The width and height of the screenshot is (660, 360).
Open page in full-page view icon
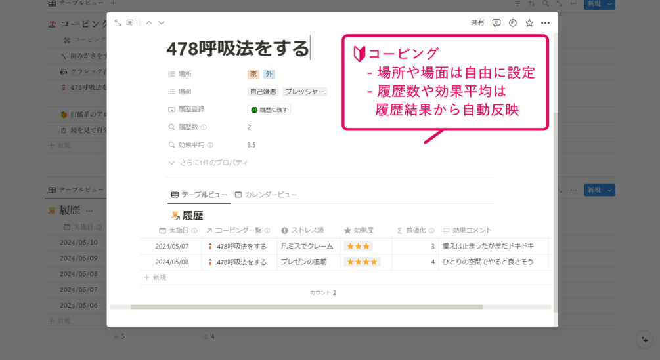118,23
